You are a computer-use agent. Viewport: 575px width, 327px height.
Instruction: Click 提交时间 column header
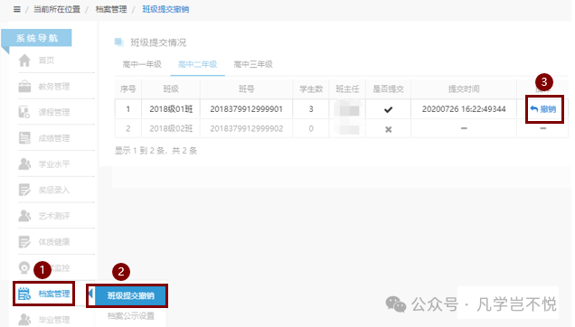tap(464, 89)
